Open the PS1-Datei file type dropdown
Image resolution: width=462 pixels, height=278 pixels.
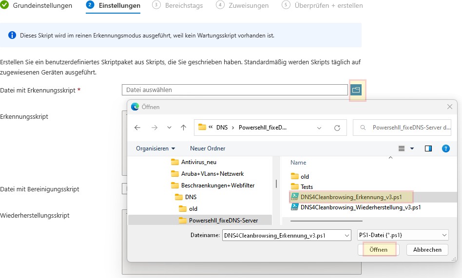coord(403,235)
